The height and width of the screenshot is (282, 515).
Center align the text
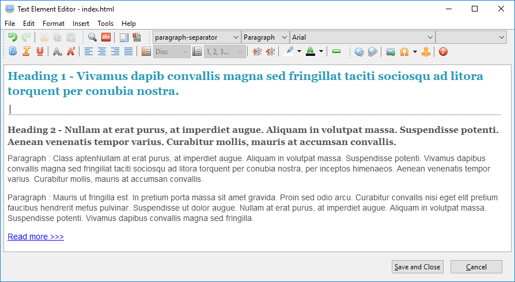(102, 52)
